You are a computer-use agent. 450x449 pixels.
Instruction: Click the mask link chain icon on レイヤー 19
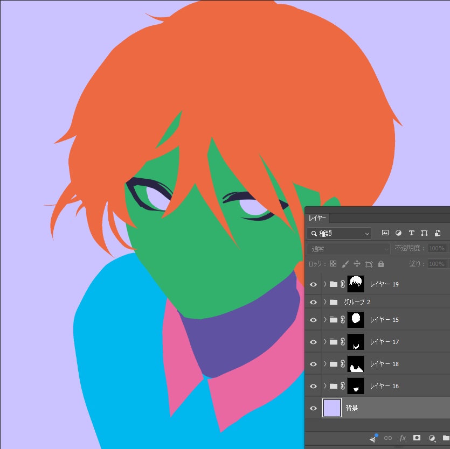coord(343,284)
